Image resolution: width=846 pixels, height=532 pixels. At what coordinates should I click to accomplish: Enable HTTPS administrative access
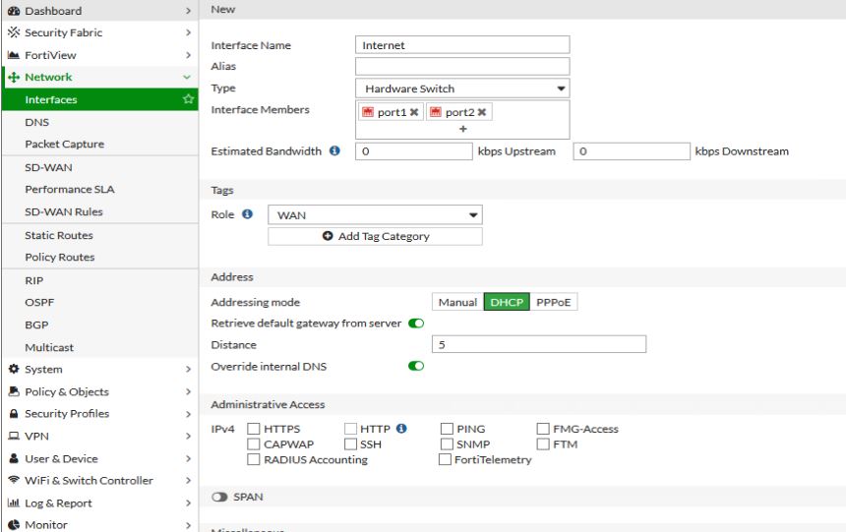(x=254, y=429)
